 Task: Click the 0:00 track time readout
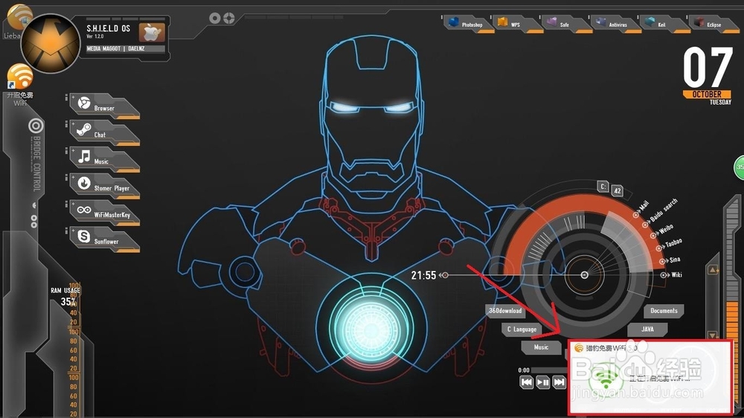523,370
